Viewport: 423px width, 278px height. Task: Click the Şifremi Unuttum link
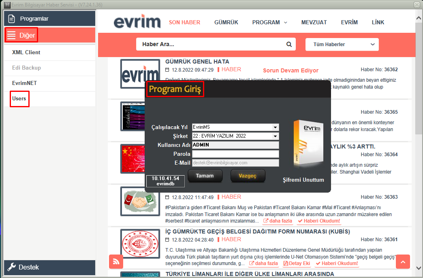pos(303,180)
